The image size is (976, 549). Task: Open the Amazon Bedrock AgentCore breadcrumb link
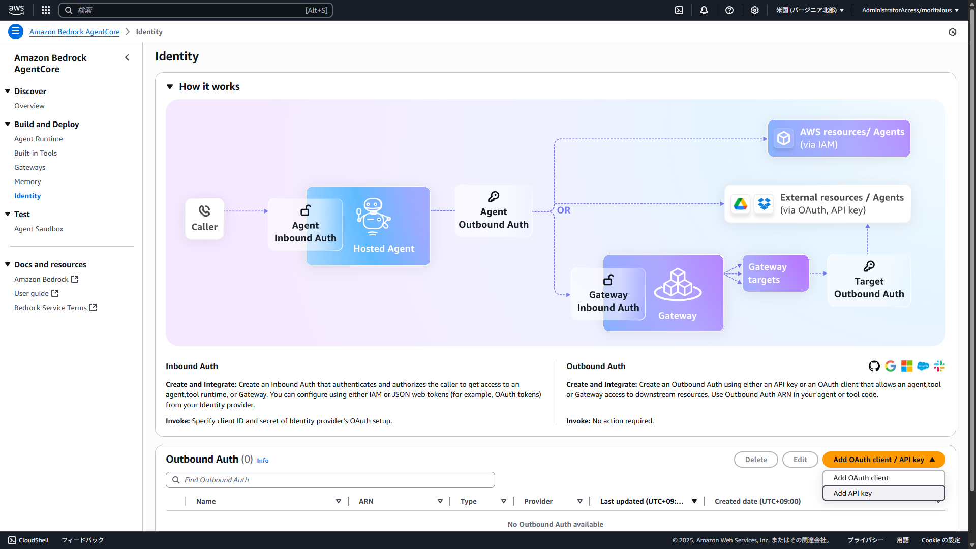pyautogui.click(x=74, y=32)
